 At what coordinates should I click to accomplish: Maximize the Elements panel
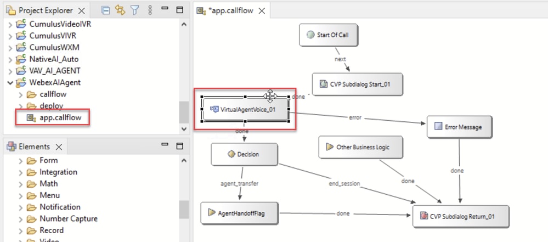179,146
